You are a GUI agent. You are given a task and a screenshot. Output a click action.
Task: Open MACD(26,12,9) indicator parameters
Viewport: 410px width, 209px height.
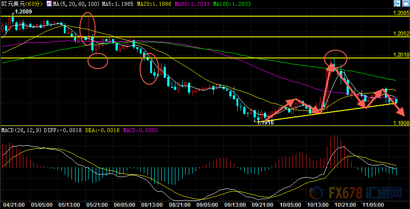21,130
